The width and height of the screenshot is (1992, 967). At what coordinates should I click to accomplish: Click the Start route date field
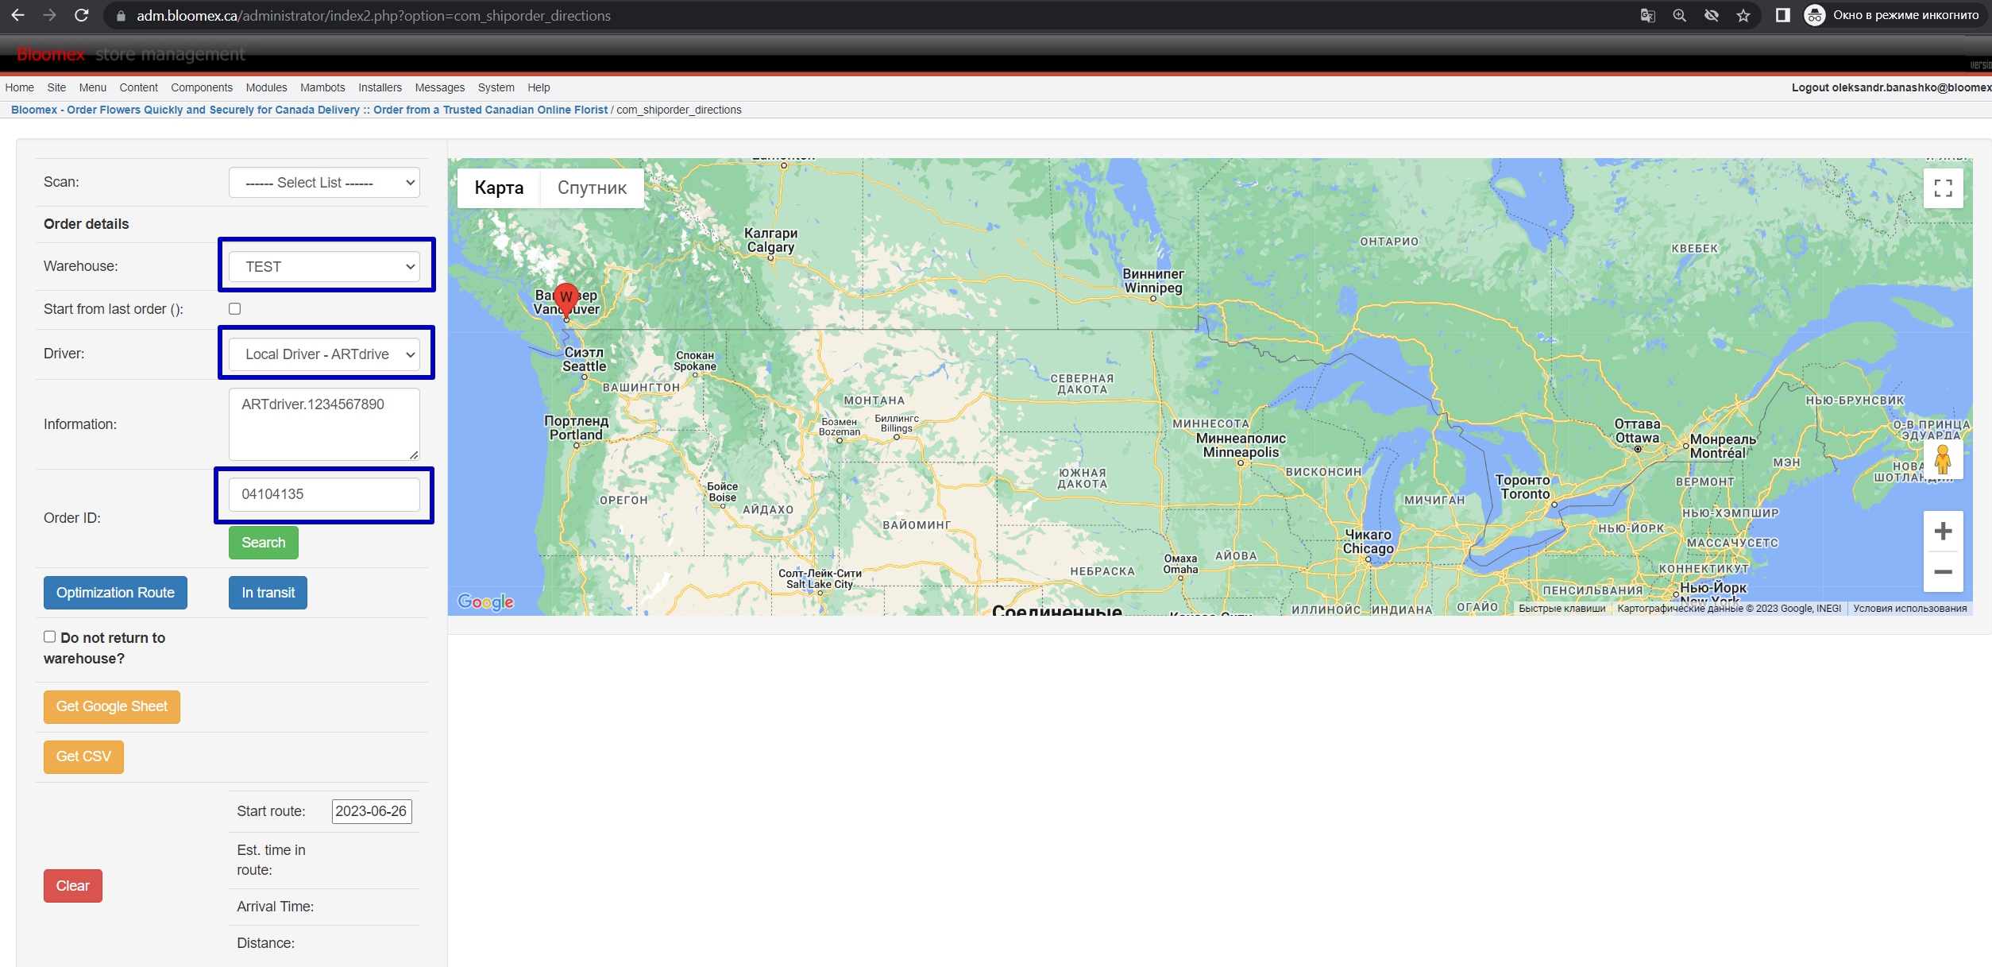(x=372, y=811)
